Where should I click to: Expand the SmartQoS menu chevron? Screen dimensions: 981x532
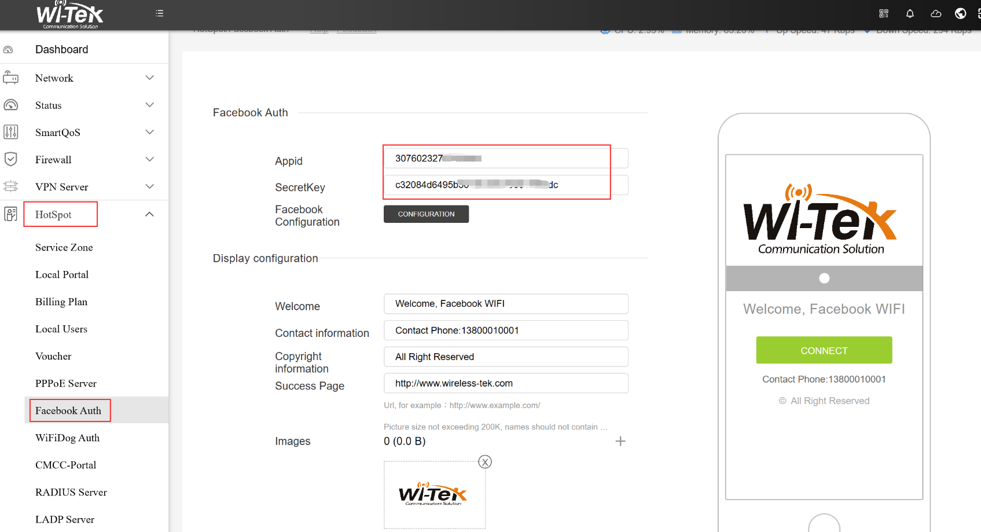point(150,132)
